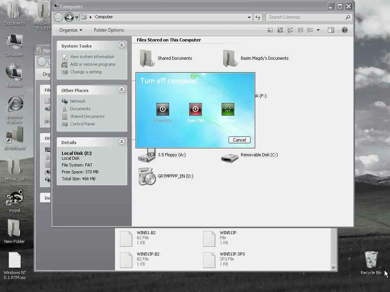Open the Al-Mohtaref desktop shortcut
390x292 pixels.
click(15, 138)
